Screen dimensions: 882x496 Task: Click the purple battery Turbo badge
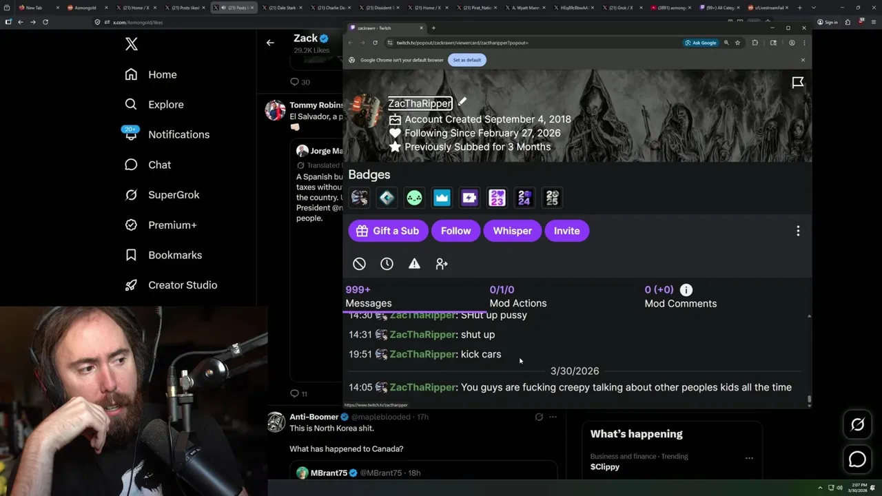click(469, 198)
